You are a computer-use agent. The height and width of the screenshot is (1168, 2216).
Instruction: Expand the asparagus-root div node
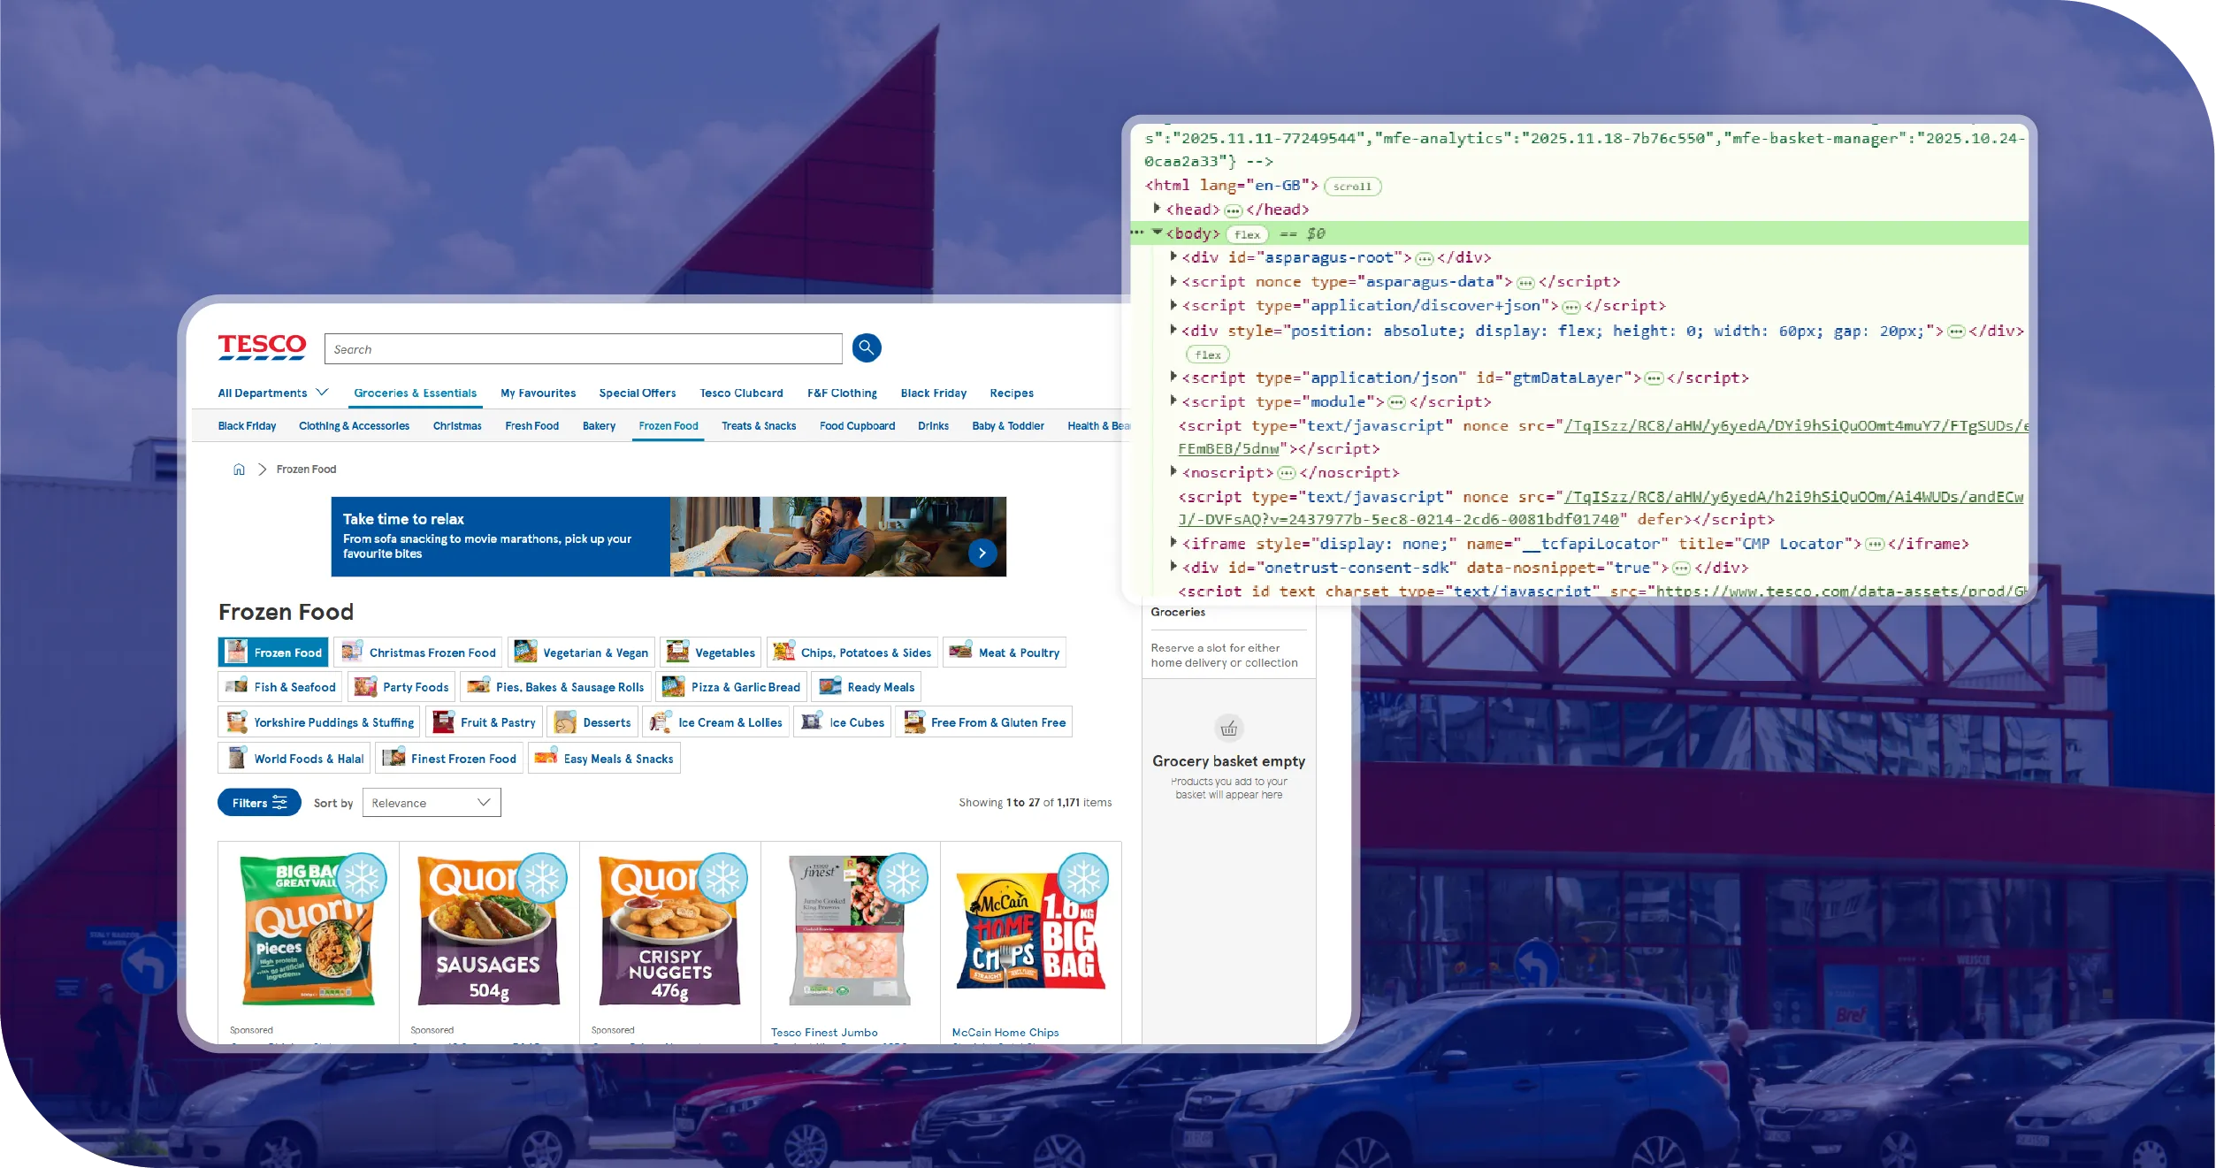(x=1173, y=256)
